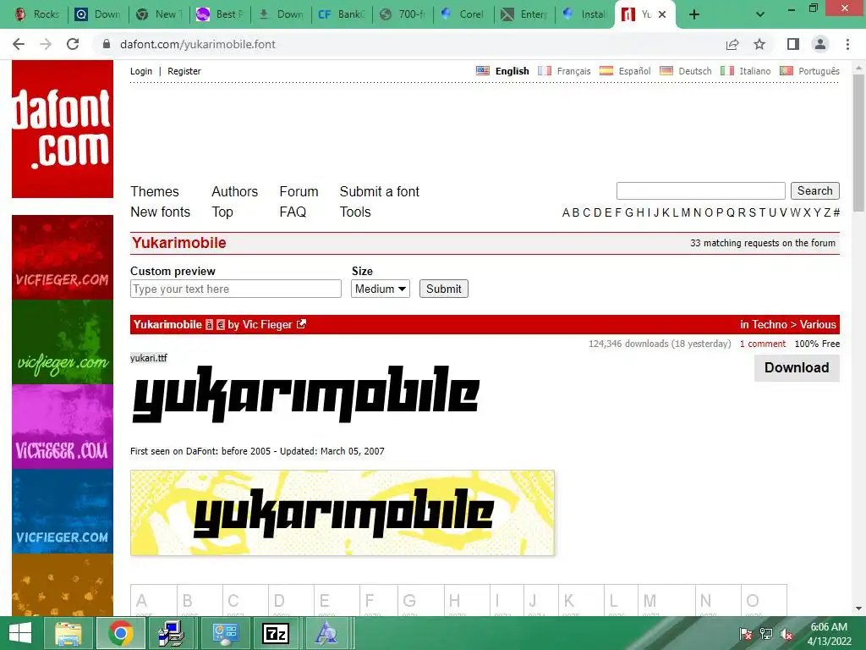Switch to the Rocks browser tab

tap(37, 14)
